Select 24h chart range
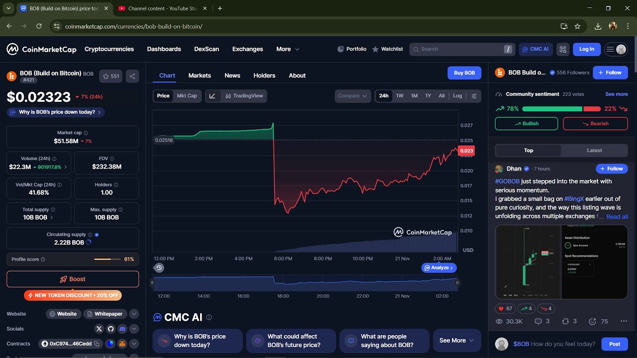Viewport: 637px width, 358px height. 384,96
